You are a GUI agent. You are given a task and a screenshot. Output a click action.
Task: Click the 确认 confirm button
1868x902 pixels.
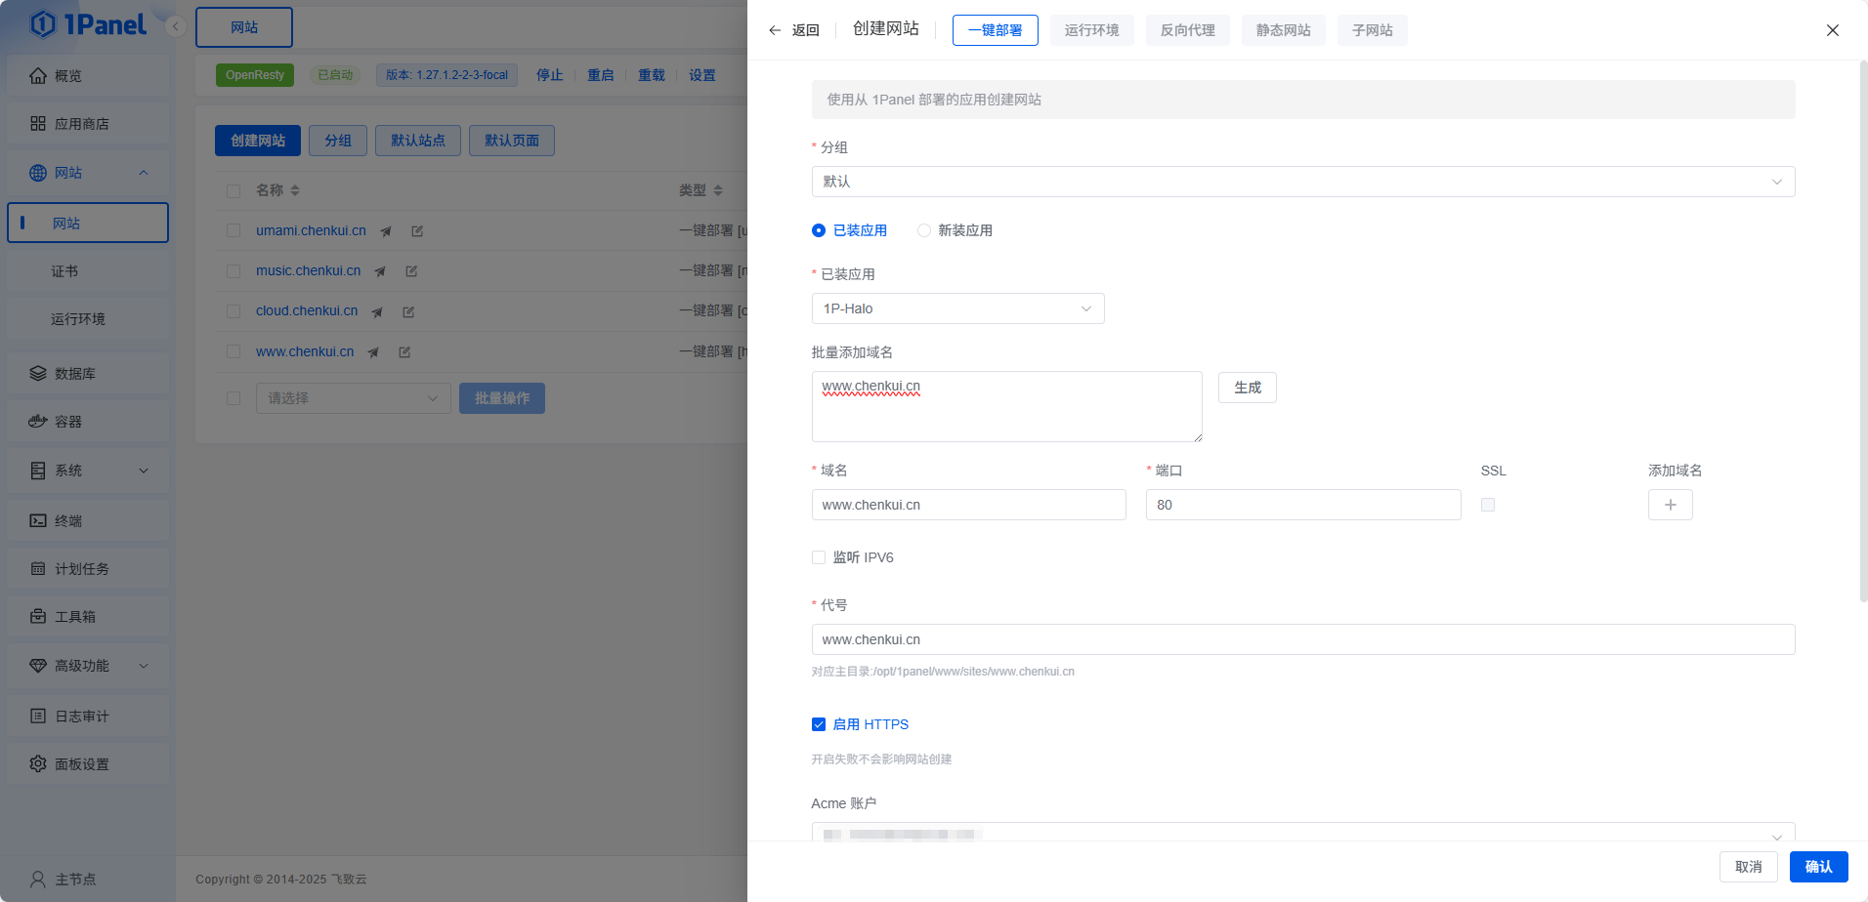[x=1818, y=867]
